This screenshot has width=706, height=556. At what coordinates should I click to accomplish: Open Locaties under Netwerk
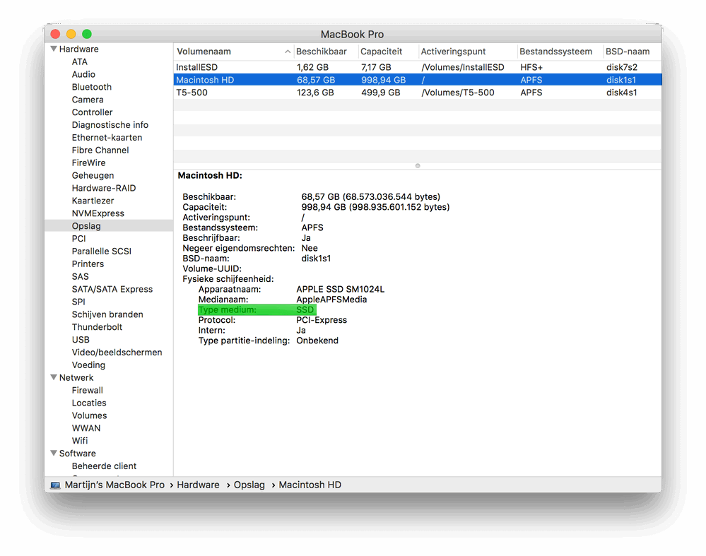click(x=89, y=403)
